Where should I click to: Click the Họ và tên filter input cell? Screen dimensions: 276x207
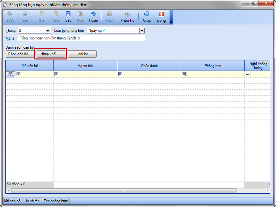[88, 74]
